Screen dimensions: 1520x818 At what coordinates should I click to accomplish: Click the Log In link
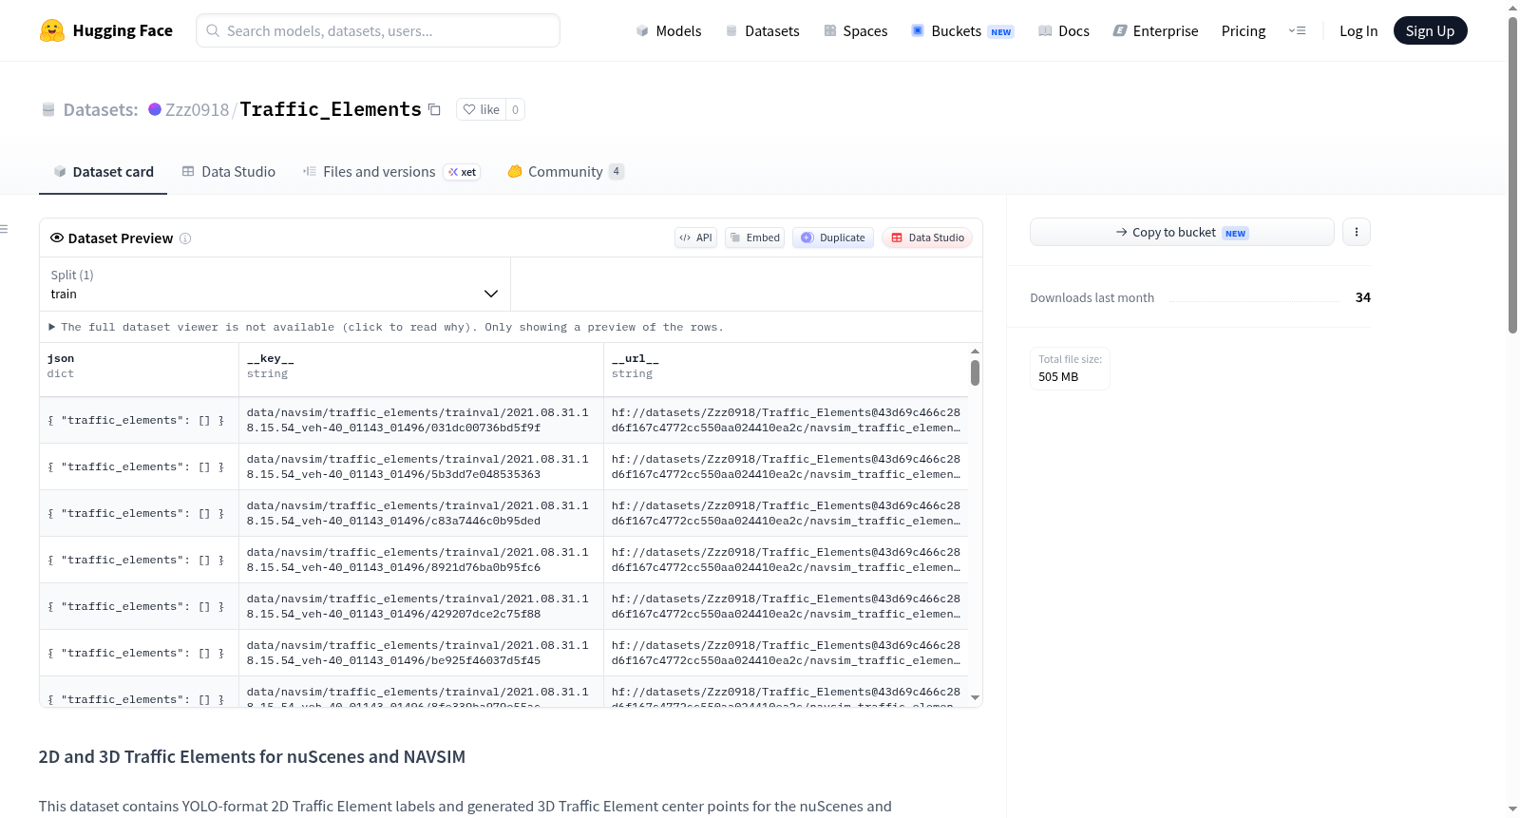tap(1358, 31)
